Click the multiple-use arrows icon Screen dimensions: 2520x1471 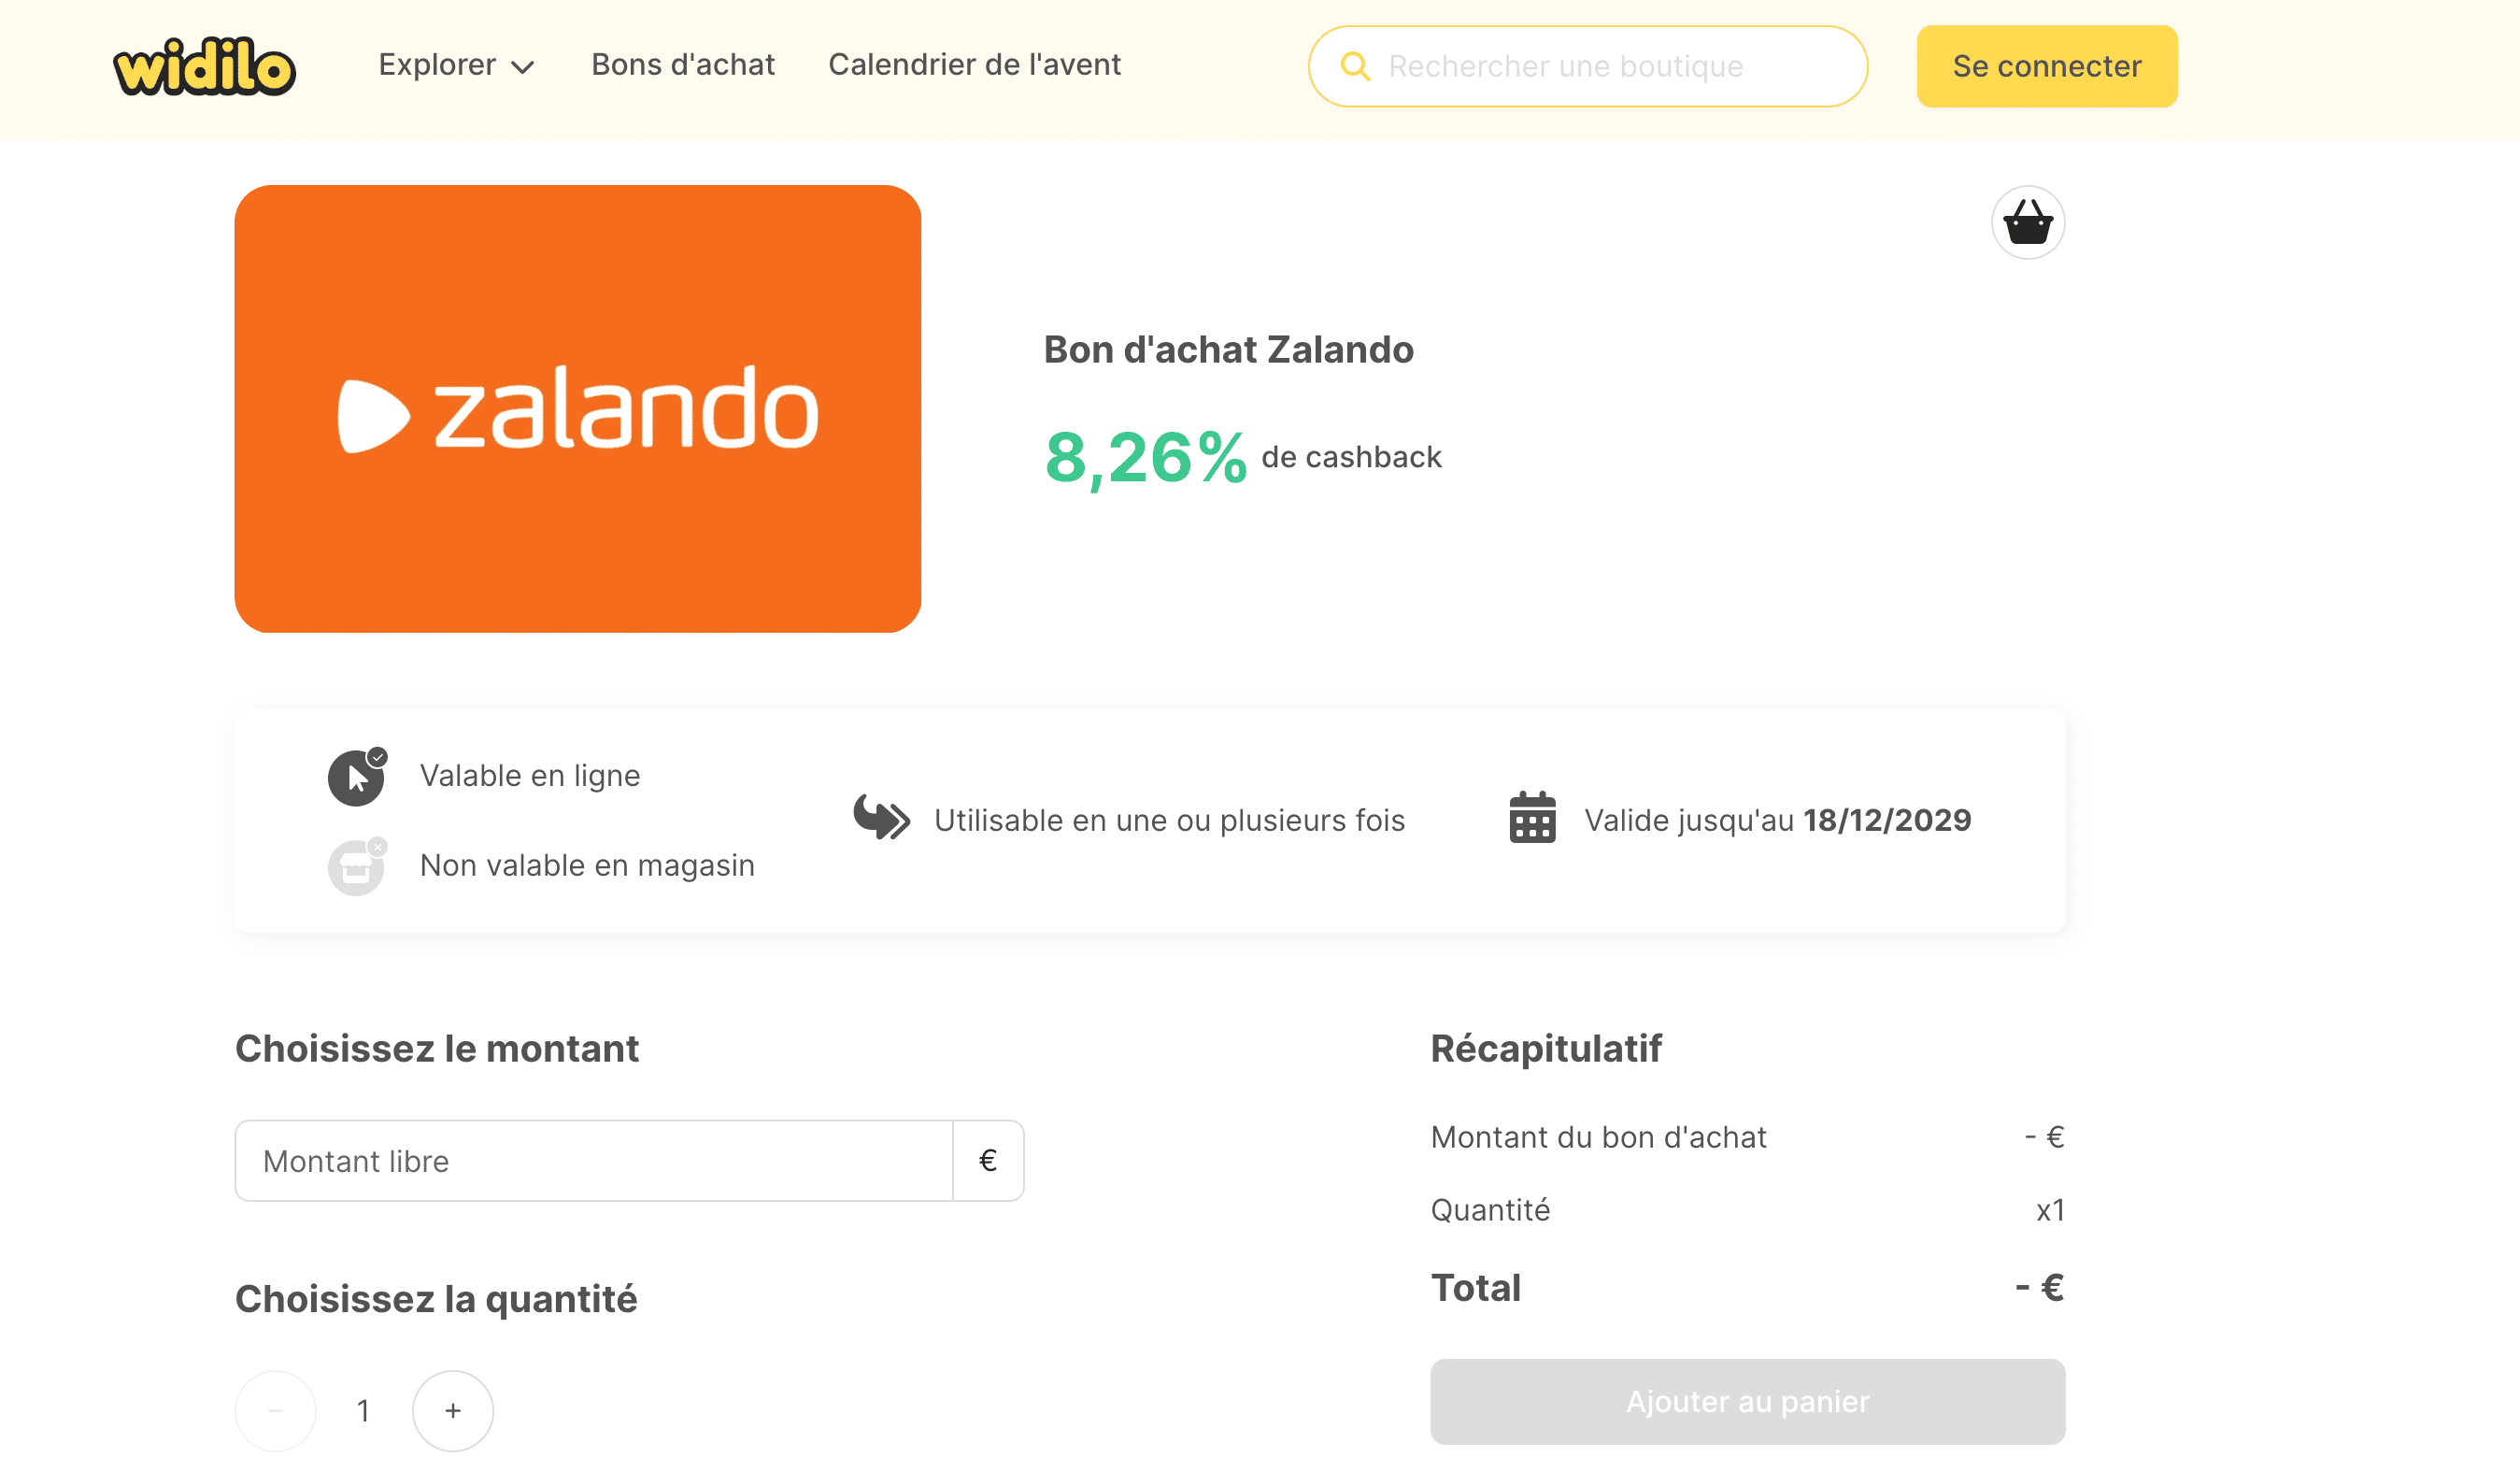(881, 818)
